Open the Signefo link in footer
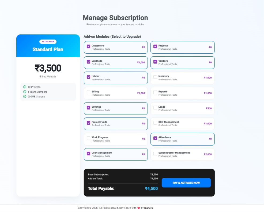 (x=149, y=208)
